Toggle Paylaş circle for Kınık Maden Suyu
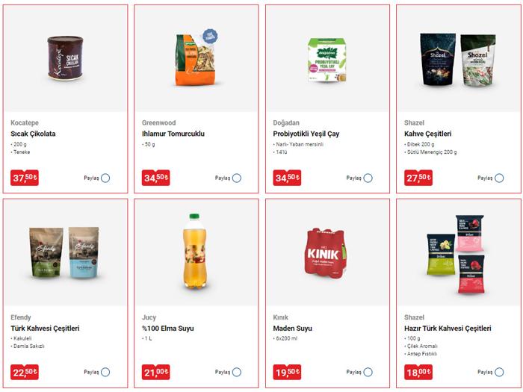This screenshot has height=392, width=523. tap(368, 372)
